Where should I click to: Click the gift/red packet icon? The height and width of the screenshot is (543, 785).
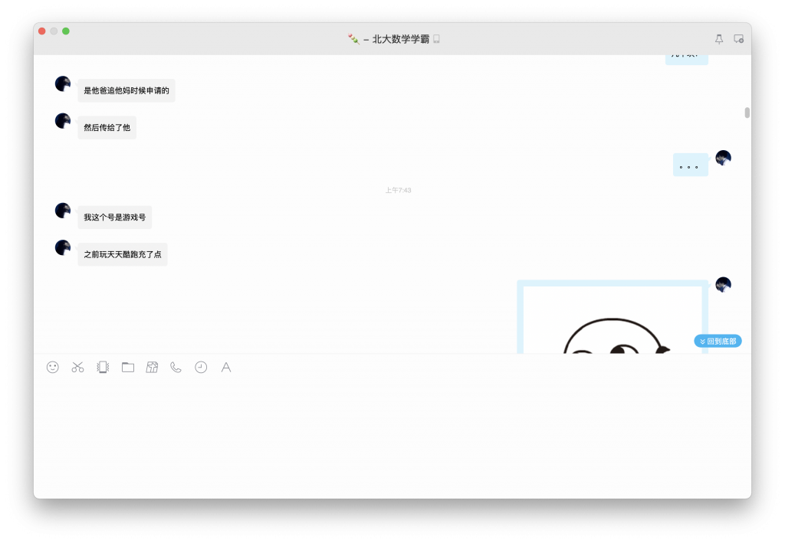[x=152, y=368]
